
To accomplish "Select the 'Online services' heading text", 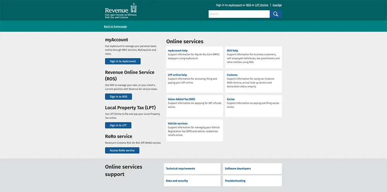I will (185, 41).
